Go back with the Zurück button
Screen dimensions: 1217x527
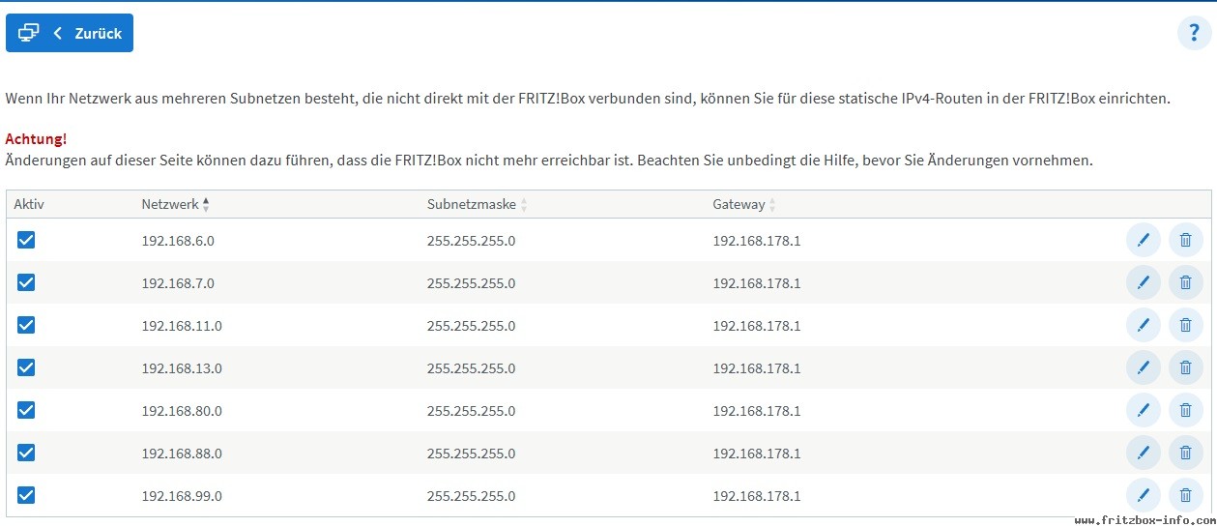point(70,33)
